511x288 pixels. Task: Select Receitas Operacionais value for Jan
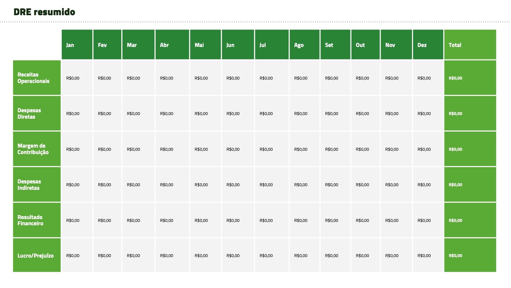point(73,78)
